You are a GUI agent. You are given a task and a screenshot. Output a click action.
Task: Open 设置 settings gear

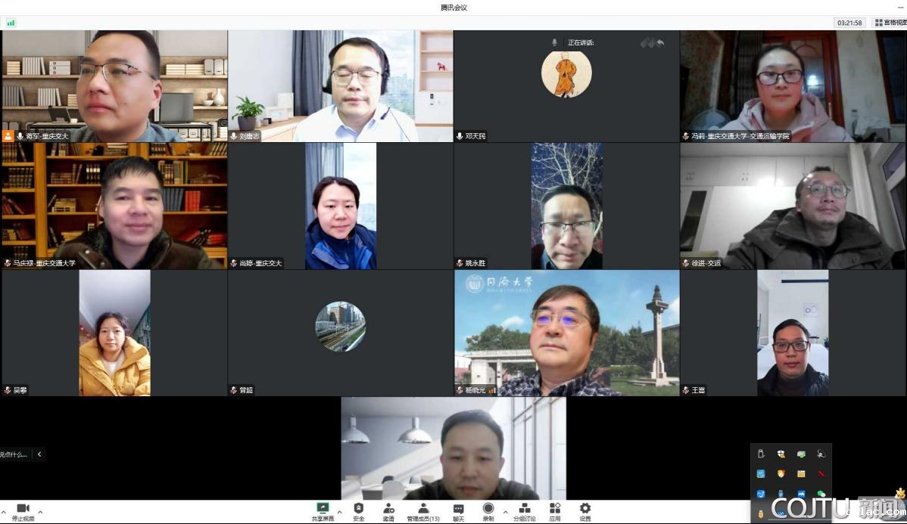[585, 509]
